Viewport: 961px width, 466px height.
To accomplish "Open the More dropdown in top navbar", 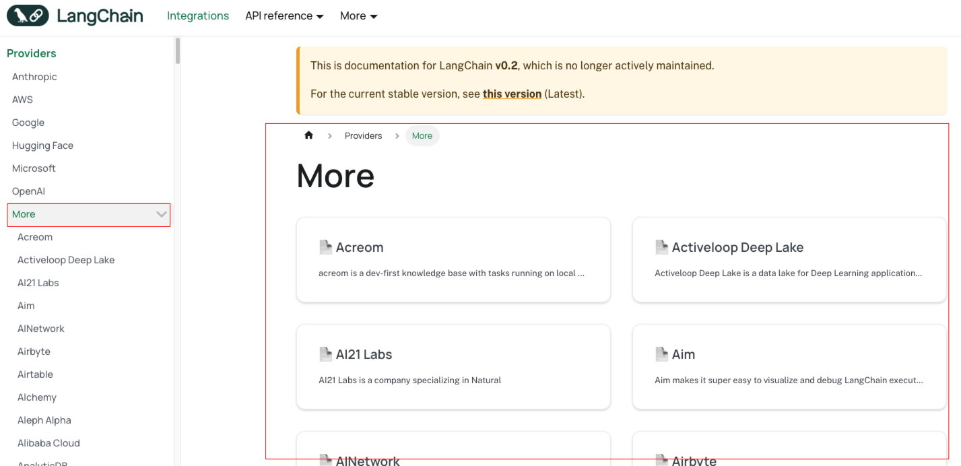I will pyautogui.click(x=358, y=15).
